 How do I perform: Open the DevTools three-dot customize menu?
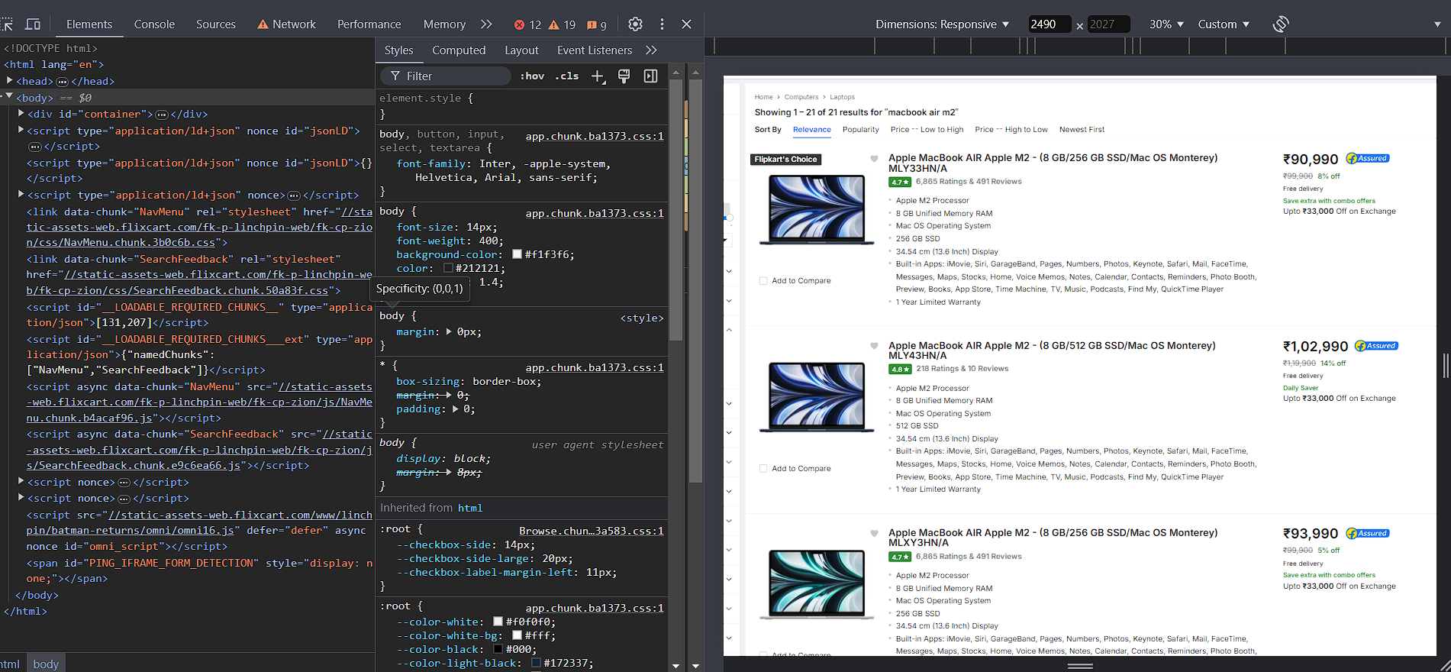[x=662, y=24]
